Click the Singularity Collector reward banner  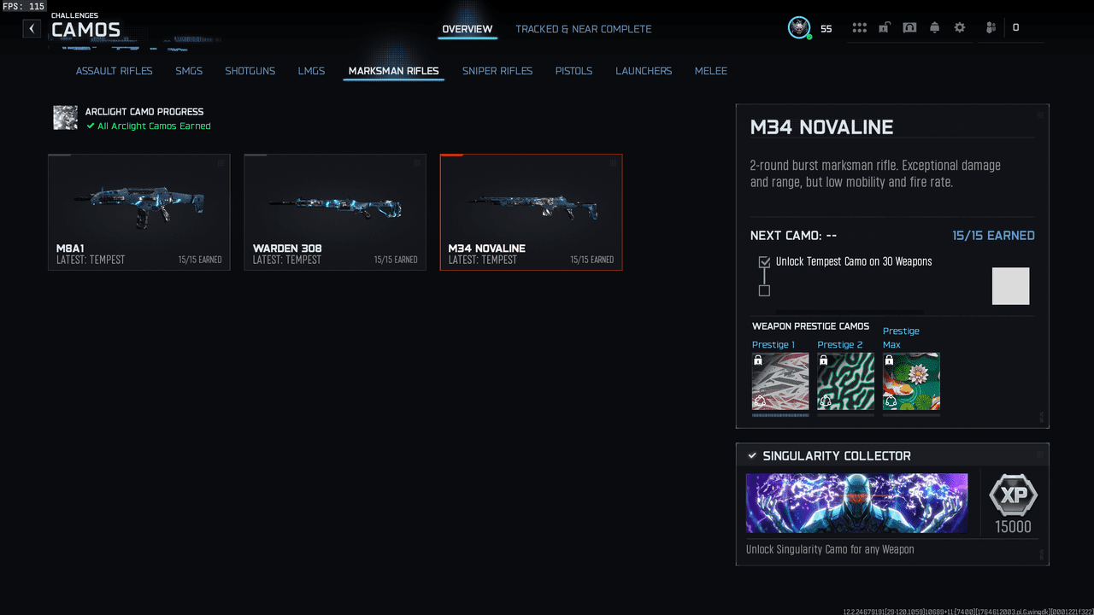[856, 503]
